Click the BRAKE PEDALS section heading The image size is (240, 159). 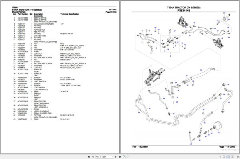[19, 12]
